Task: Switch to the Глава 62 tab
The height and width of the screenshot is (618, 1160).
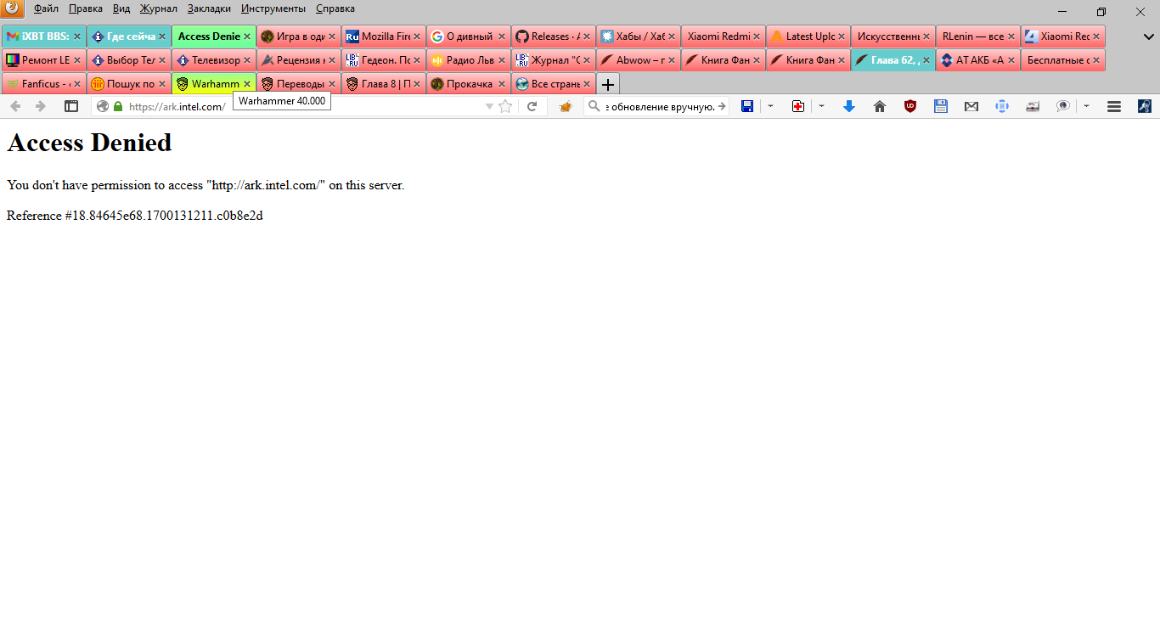Action: [x=893, y=60]
